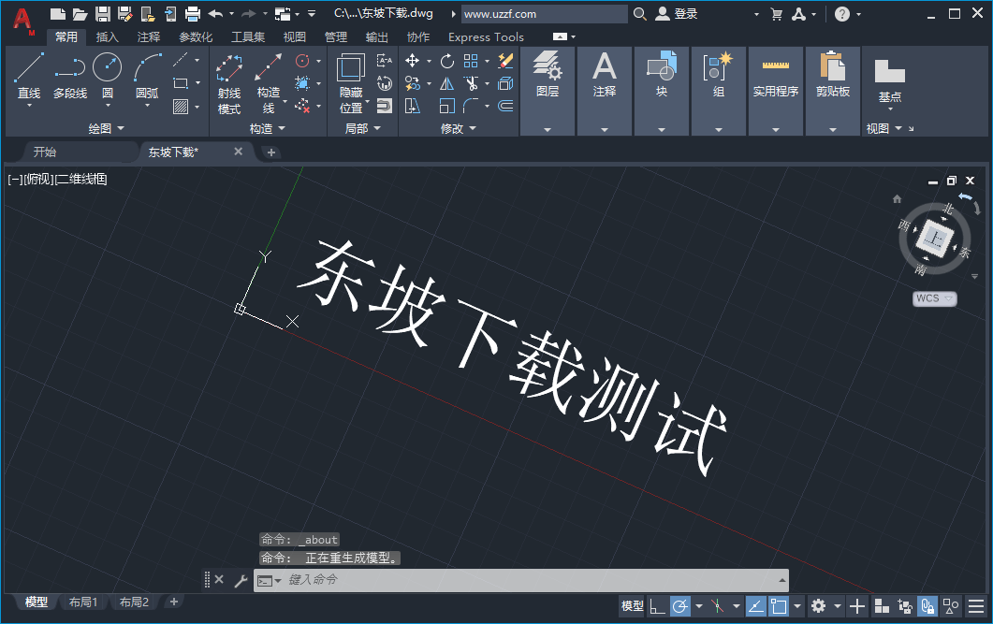This screenshot has width=993, height=624.
Task: Open the 块 Block panel
Action: click(x=661, y=91)
